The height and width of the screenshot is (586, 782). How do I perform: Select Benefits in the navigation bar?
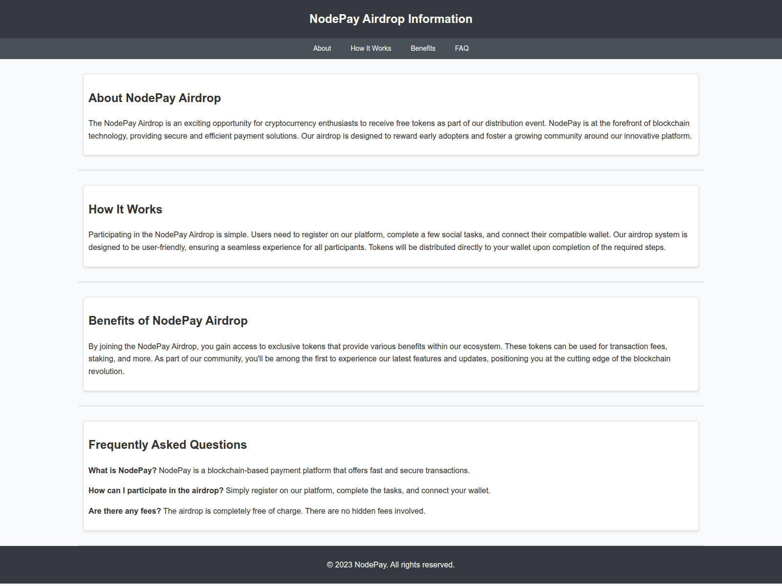click(x=423, y=48)
